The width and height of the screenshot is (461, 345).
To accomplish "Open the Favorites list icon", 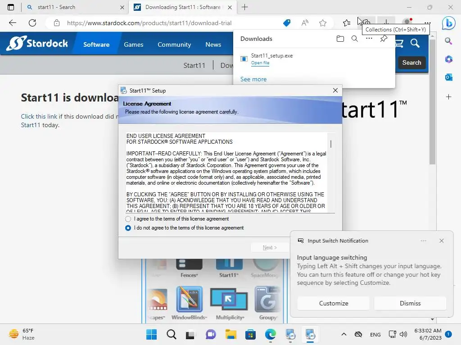I will 347,23.
